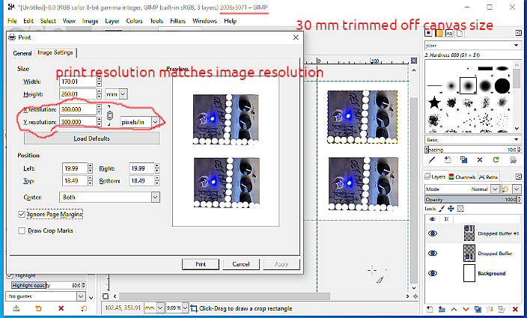Image resolution: width=527 pixels, height=318 pixels.
Task: Open the No guides dropdown
Action: click(46, 296)
